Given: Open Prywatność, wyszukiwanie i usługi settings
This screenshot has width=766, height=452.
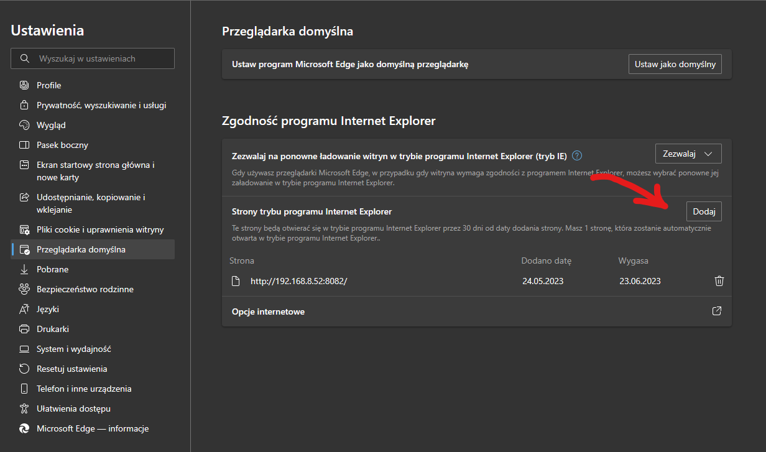Looking at the screenshot, I should coord(101,105).
